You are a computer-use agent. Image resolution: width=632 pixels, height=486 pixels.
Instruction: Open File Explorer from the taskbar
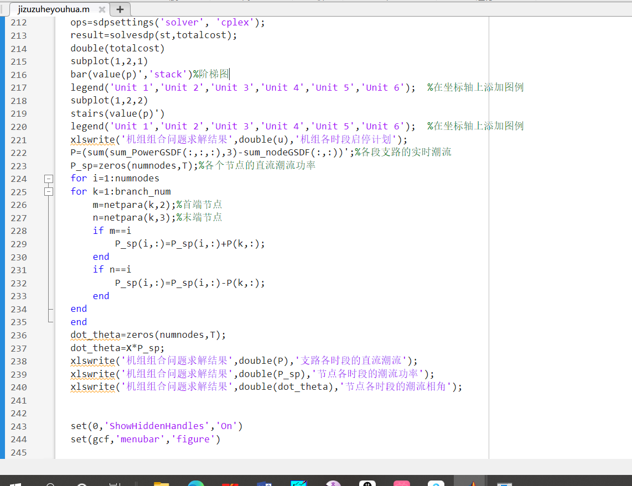coord(161,483)
